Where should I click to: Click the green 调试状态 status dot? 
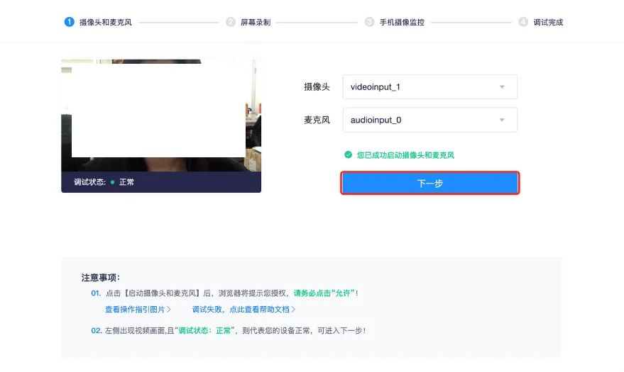click(x=112, y=182)
